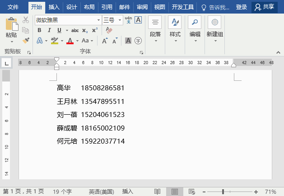Increase font size with larger A

[105, 41]
